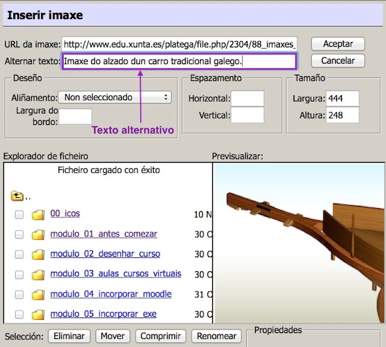This screenshot has width=386, height=347.
Task: Select the modulo_02_desenhar_curso checkbox
Action: click(19, 254)
